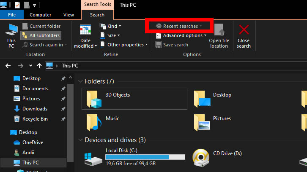Click the red Close search button
The width and height of the screenshot is (307, 172).
(244, 36)
